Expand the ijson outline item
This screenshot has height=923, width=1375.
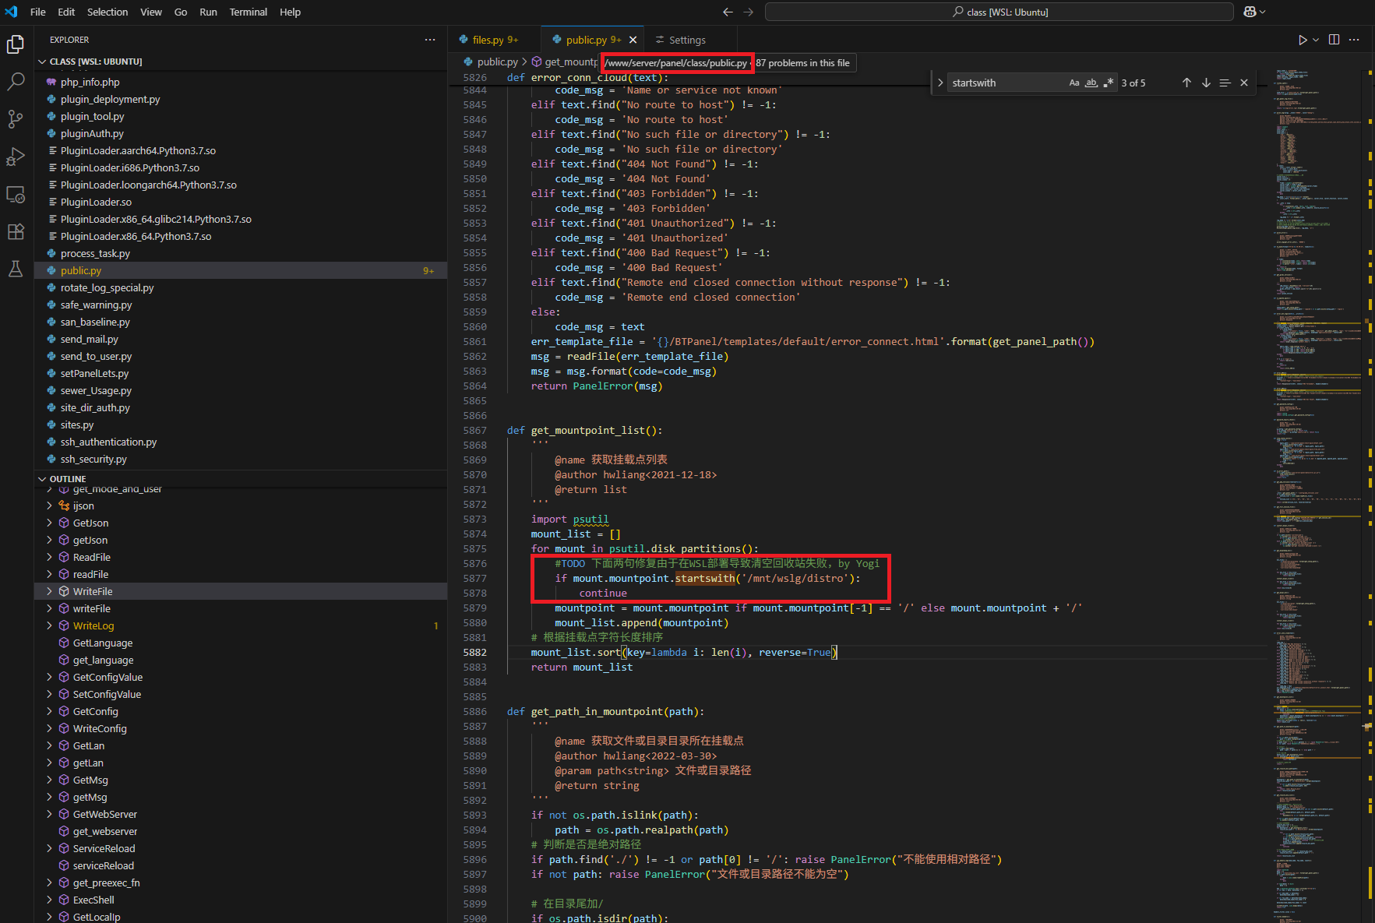(x=49, y=506)
